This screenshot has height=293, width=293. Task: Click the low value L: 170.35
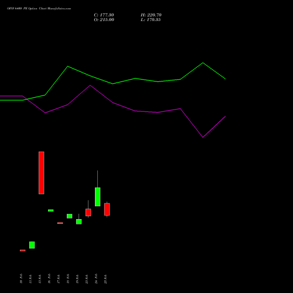tap(151, 20)
